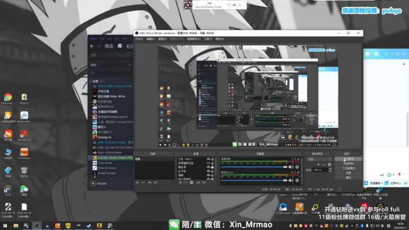Screen dimensions: 409x230
Task: Click the Steam library search magnifier
Action: 93,73
